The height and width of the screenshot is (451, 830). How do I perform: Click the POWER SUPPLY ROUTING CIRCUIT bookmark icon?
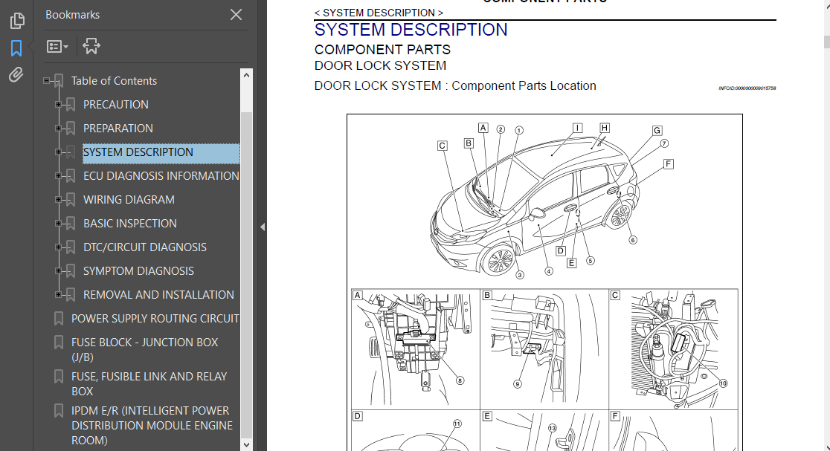tap(59, 318)
